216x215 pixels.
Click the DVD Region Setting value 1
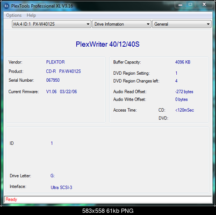click(x=176, y=73)
